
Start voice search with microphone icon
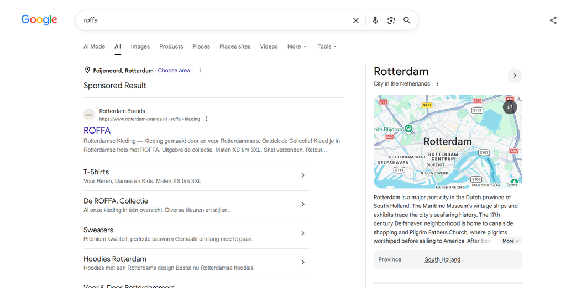375,20
